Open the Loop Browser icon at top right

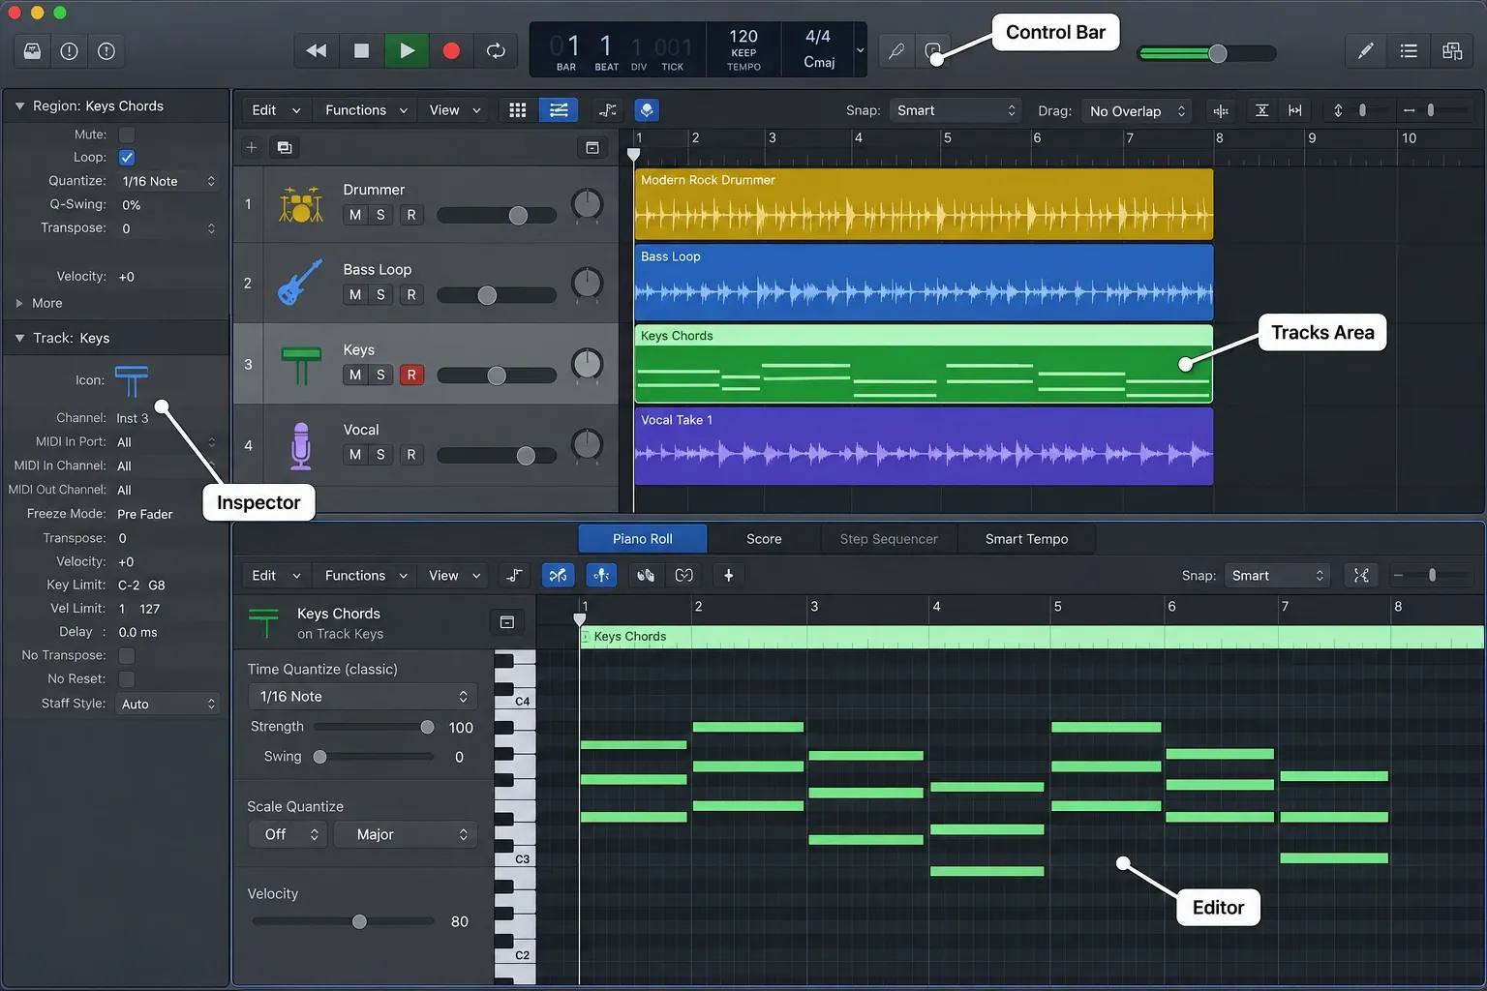click(x=1452, y=51)
